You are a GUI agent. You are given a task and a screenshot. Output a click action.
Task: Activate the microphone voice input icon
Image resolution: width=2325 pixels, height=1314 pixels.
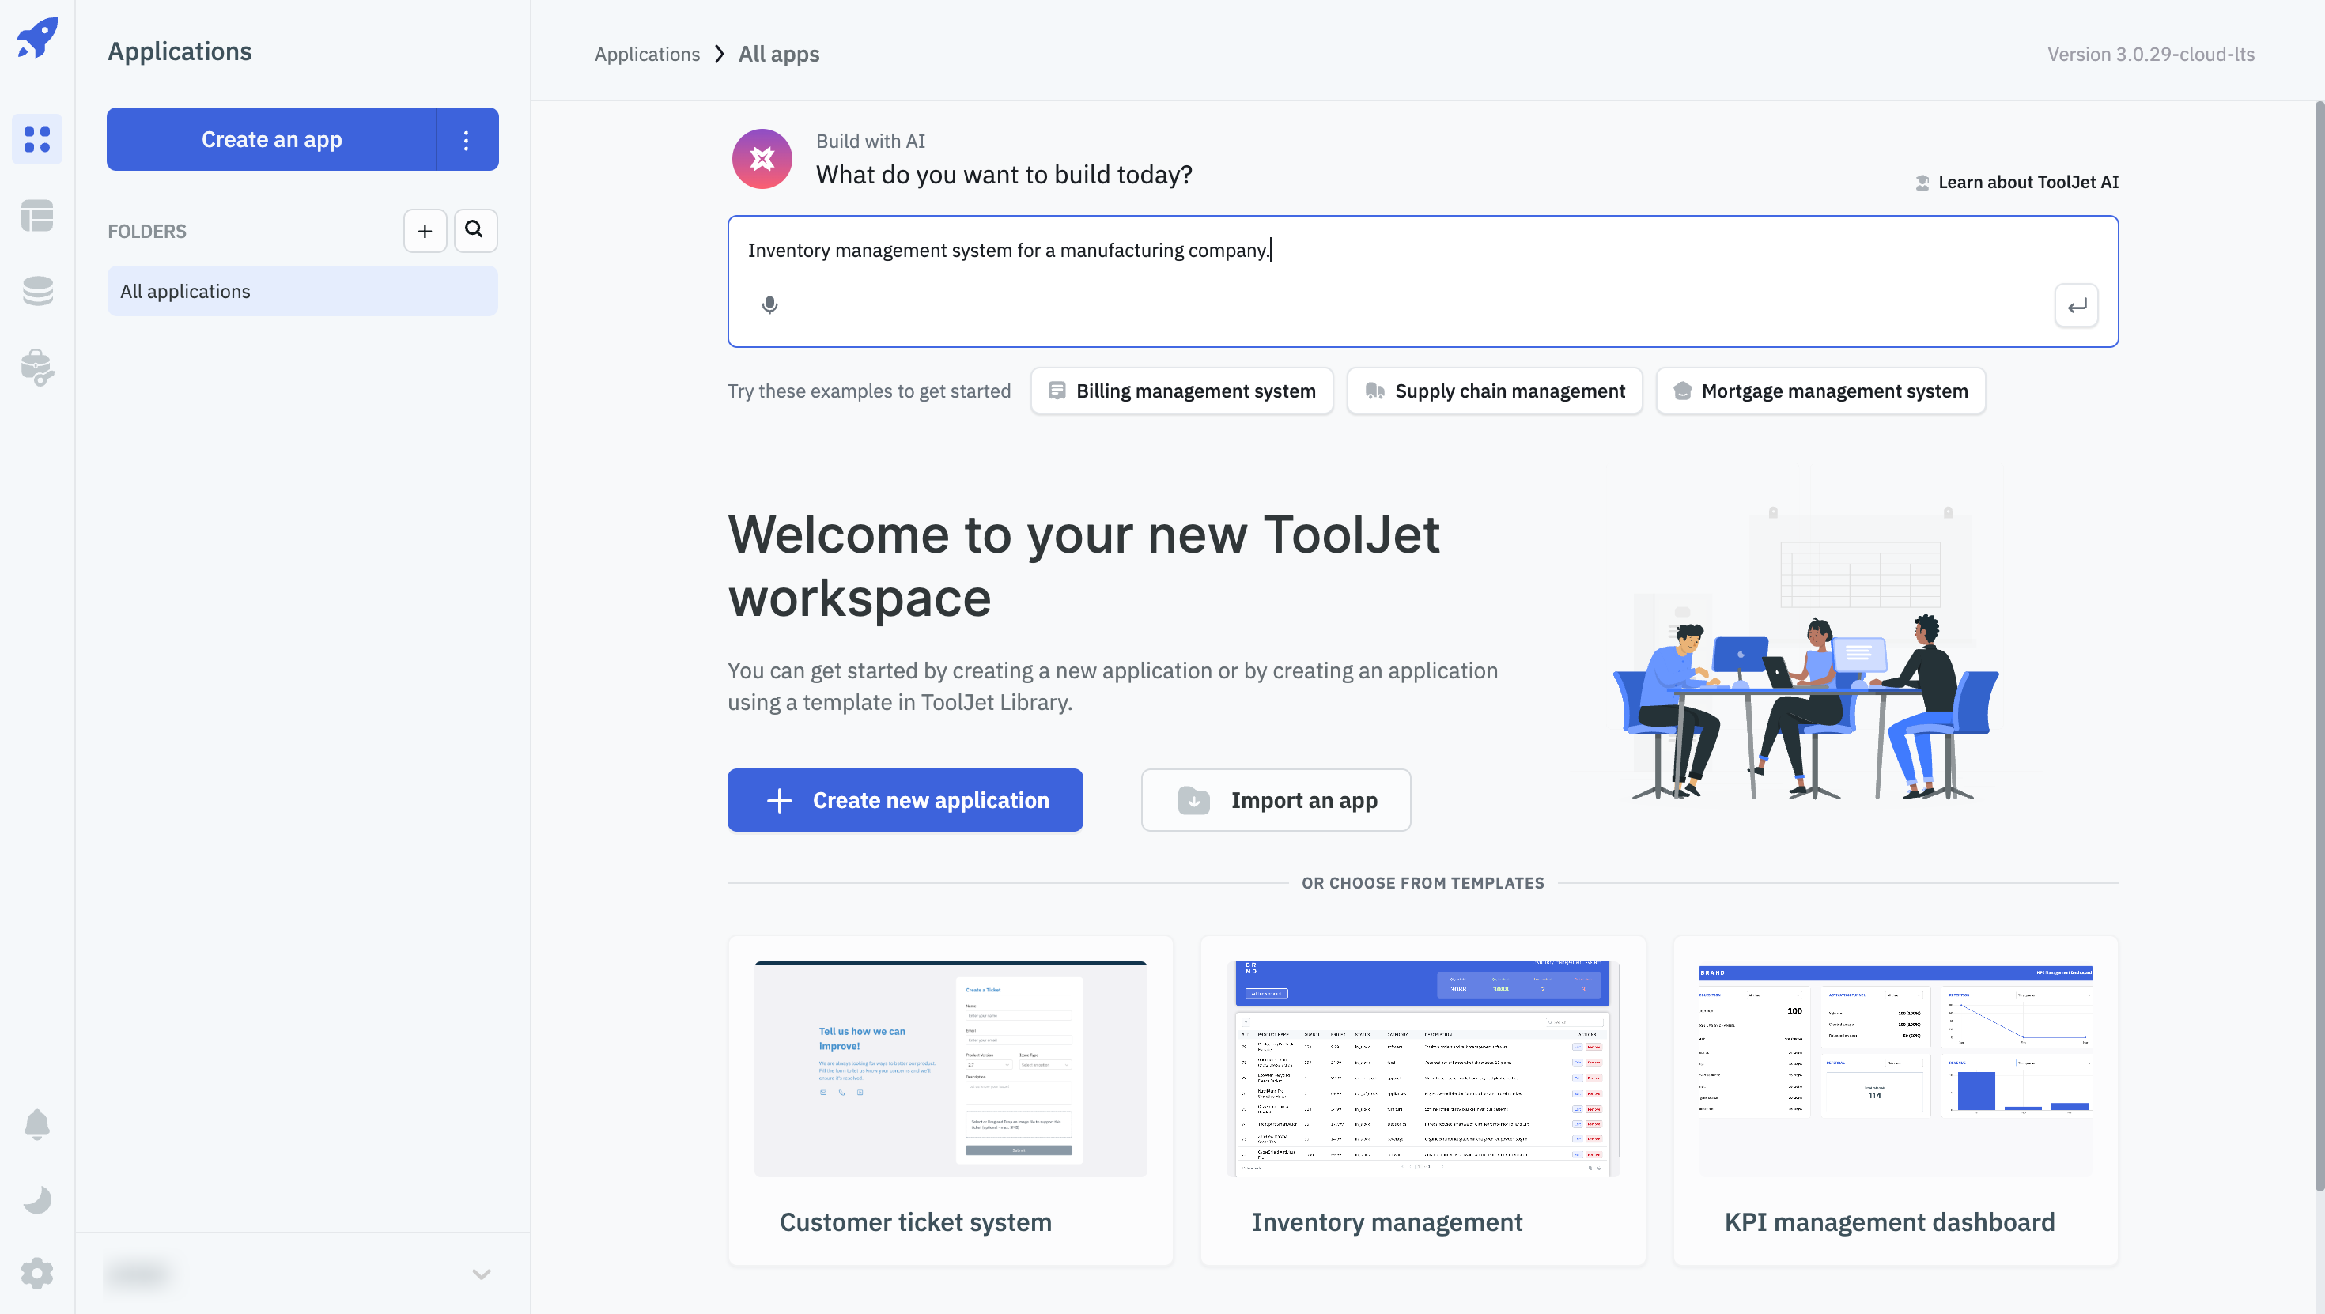point(769,305)
